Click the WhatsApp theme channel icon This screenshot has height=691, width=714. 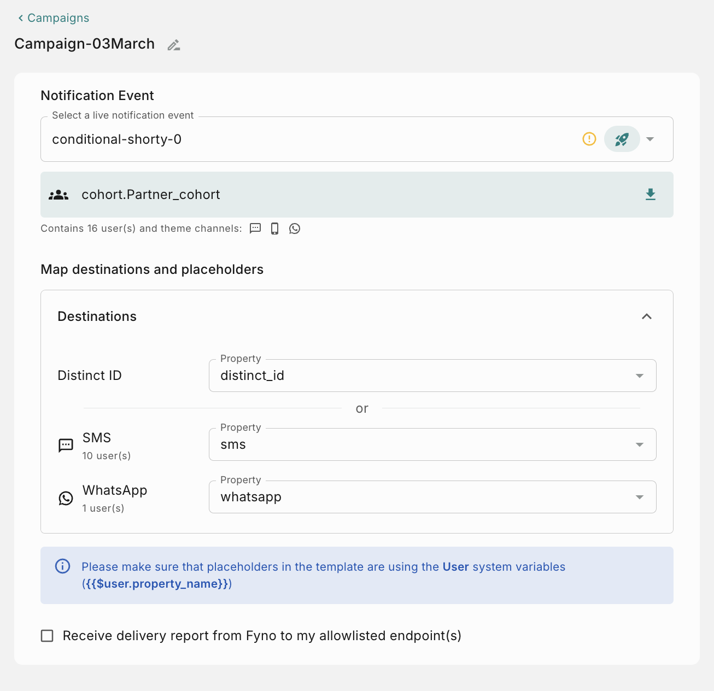click(x=295, y=229)
